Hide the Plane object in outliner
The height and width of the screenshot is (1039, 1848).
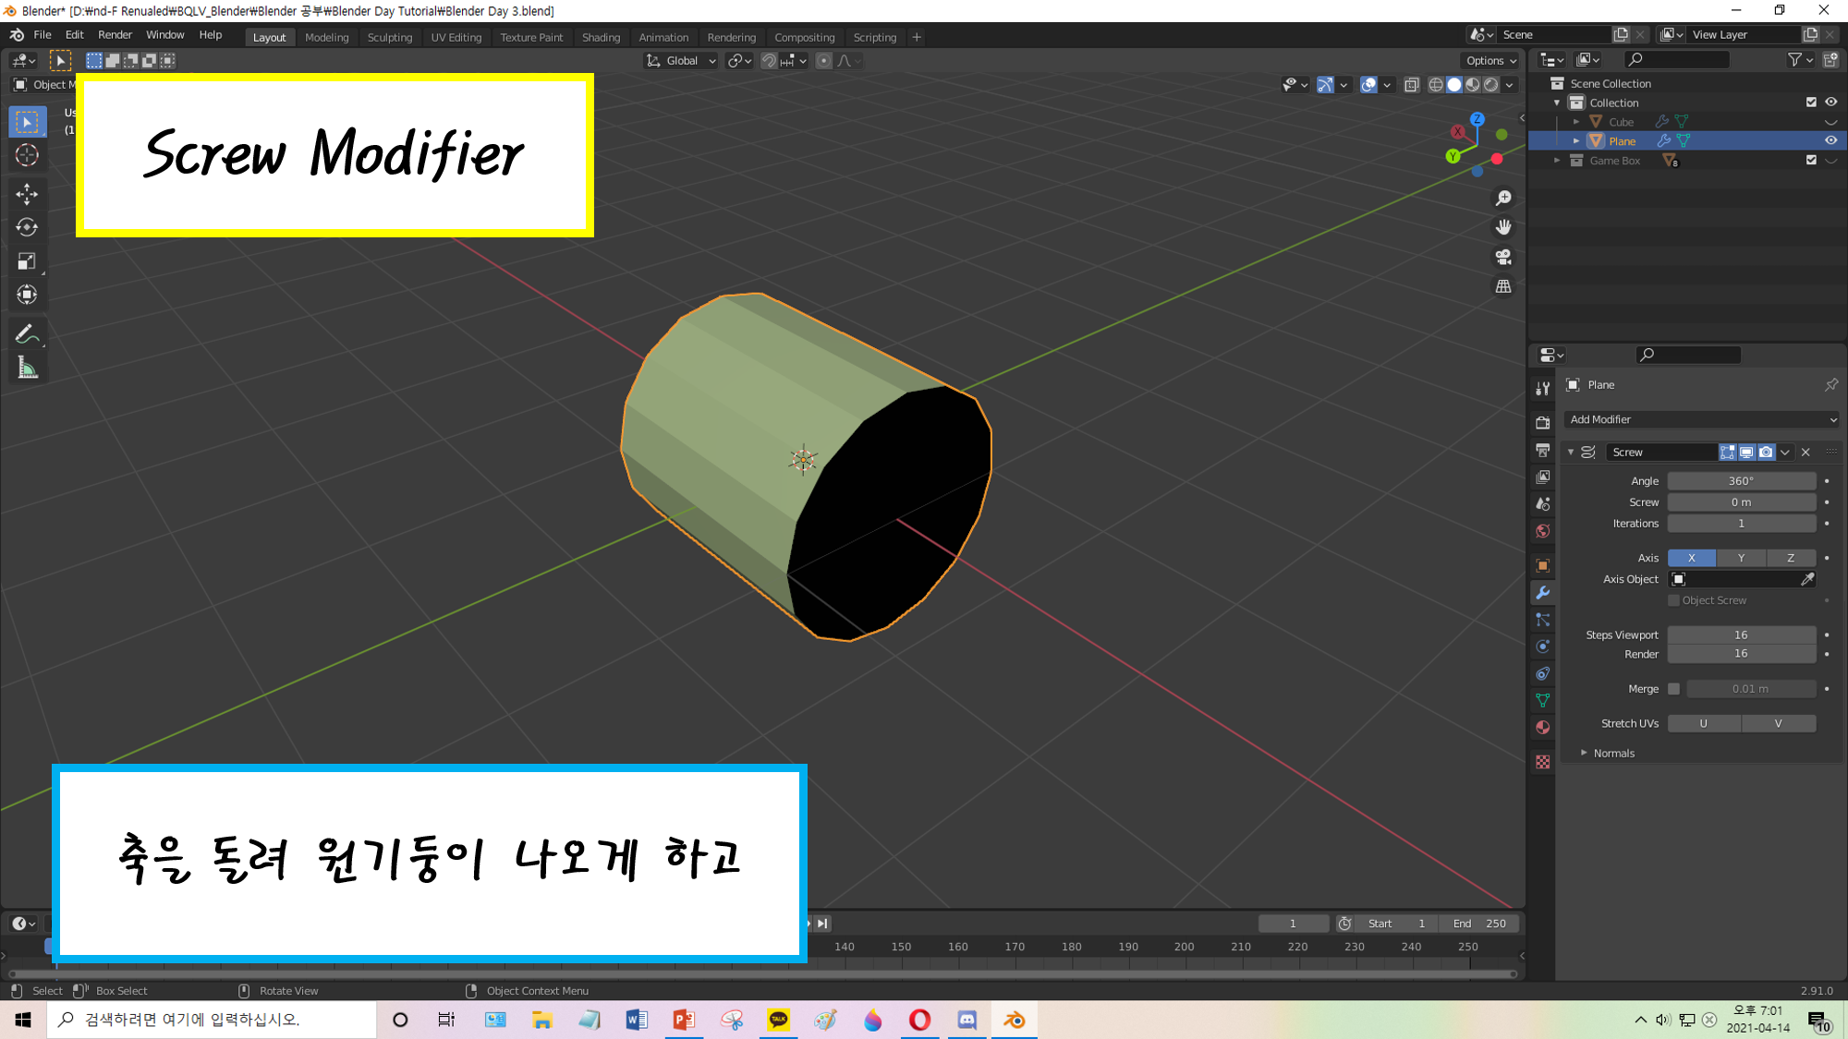click(1830, 140)
